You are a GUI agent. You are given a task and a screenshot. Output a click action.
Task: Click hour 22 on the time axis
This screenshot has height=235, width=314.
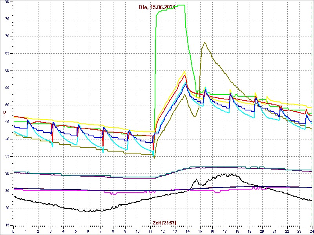[x=287, y=231]
